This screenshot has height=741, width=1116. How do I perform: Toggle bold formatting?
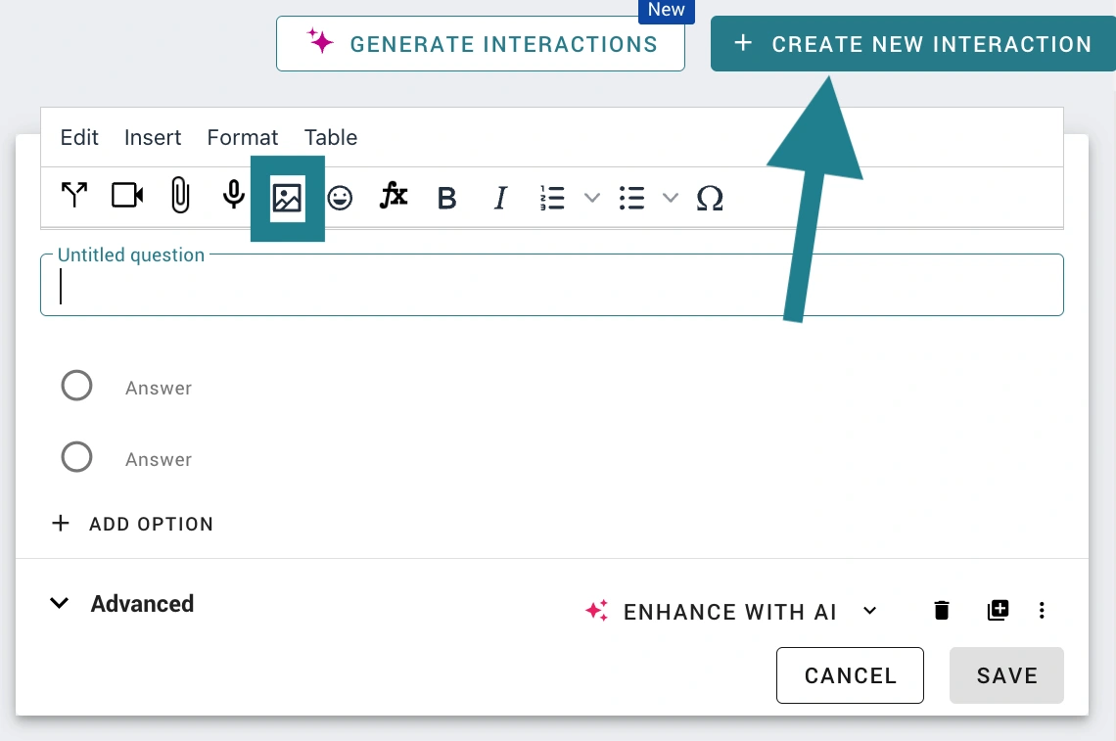tap(447, 198)
